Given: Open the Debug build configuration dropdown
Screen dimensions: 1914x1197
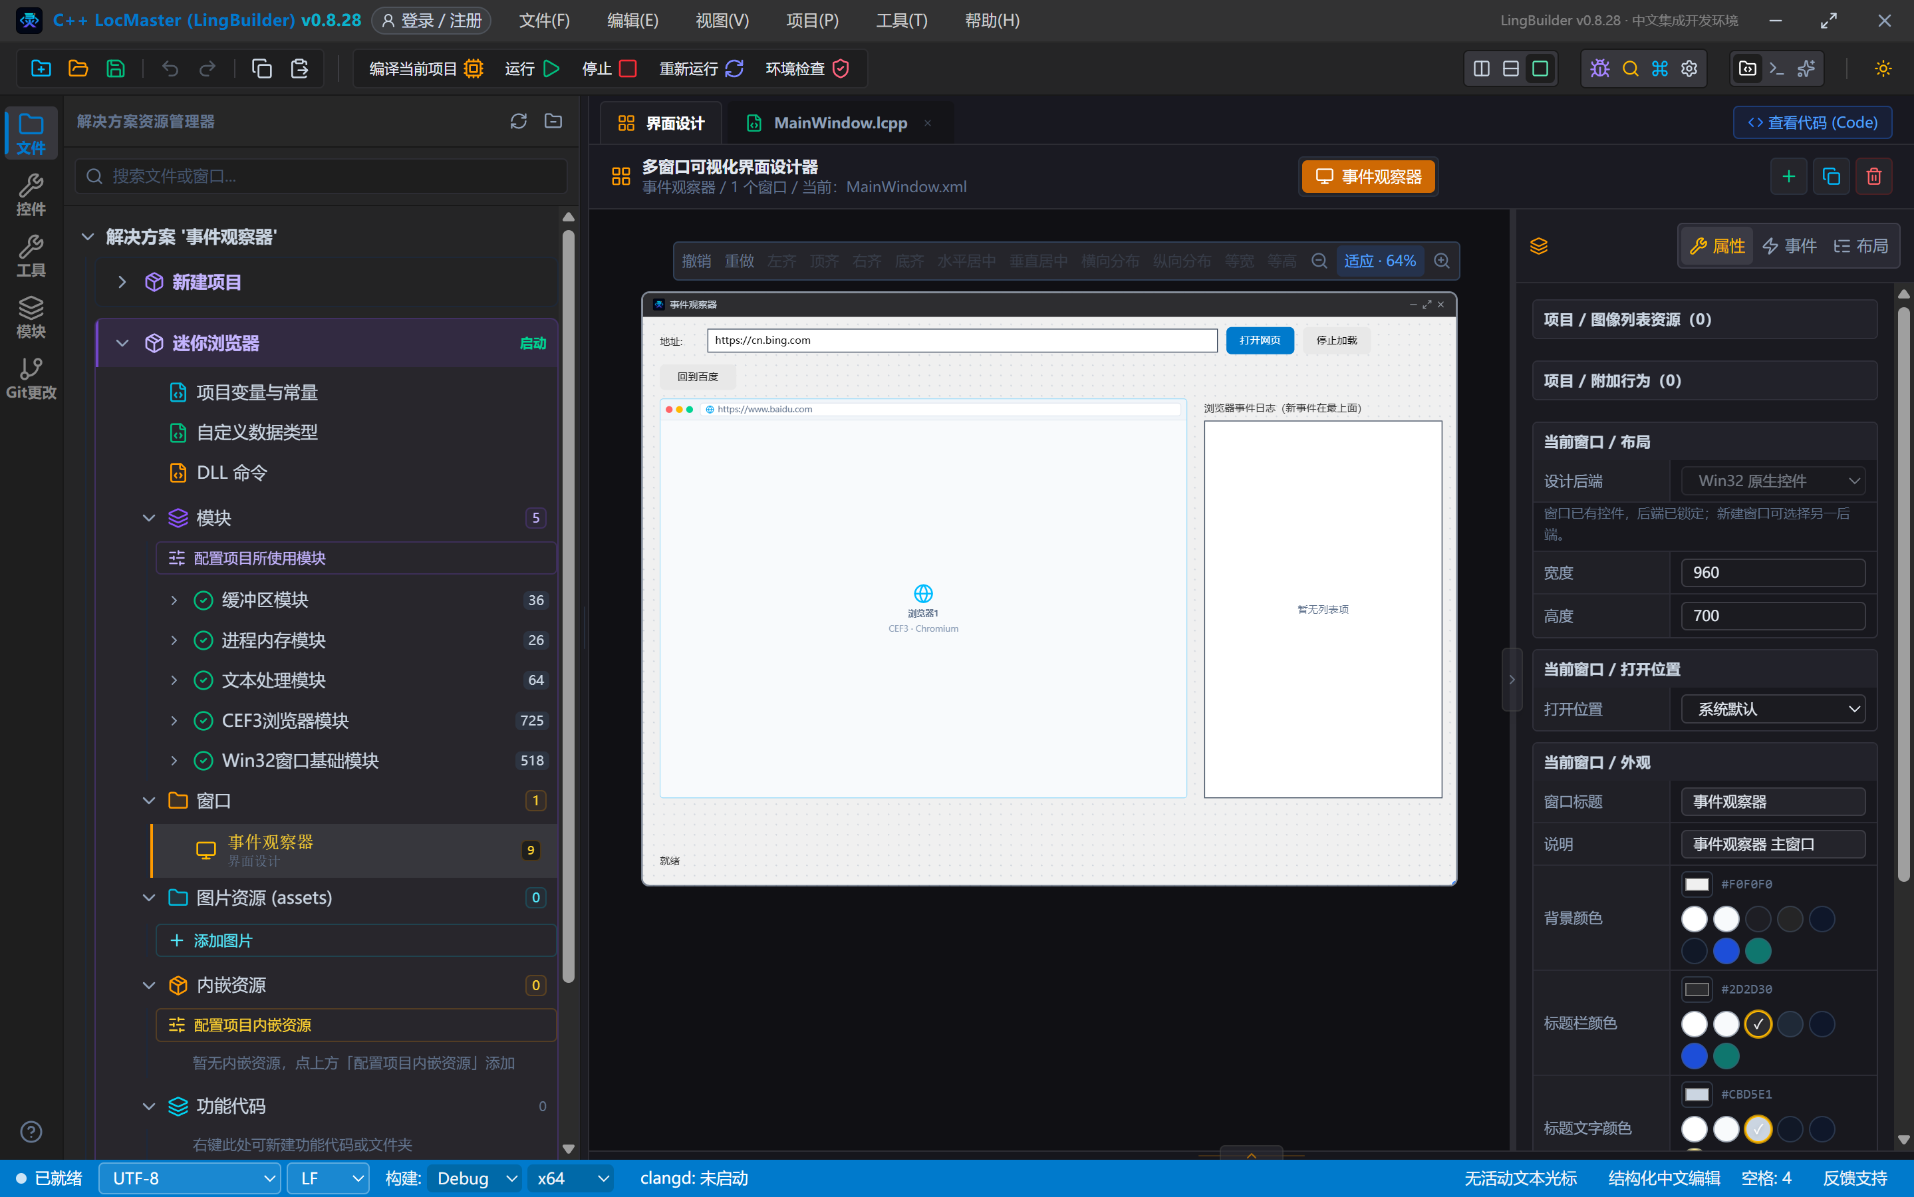Looking at the screenshot, I should [x=475, y=1178].
